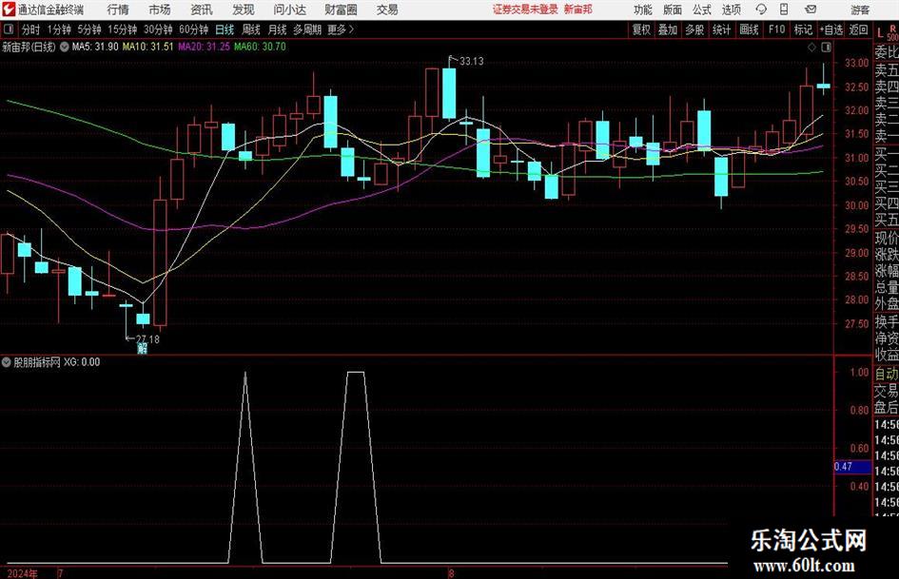The image size is (899, 579).
Task: Open the 多周期 multi-period view
Action: [x=307, y=29]
